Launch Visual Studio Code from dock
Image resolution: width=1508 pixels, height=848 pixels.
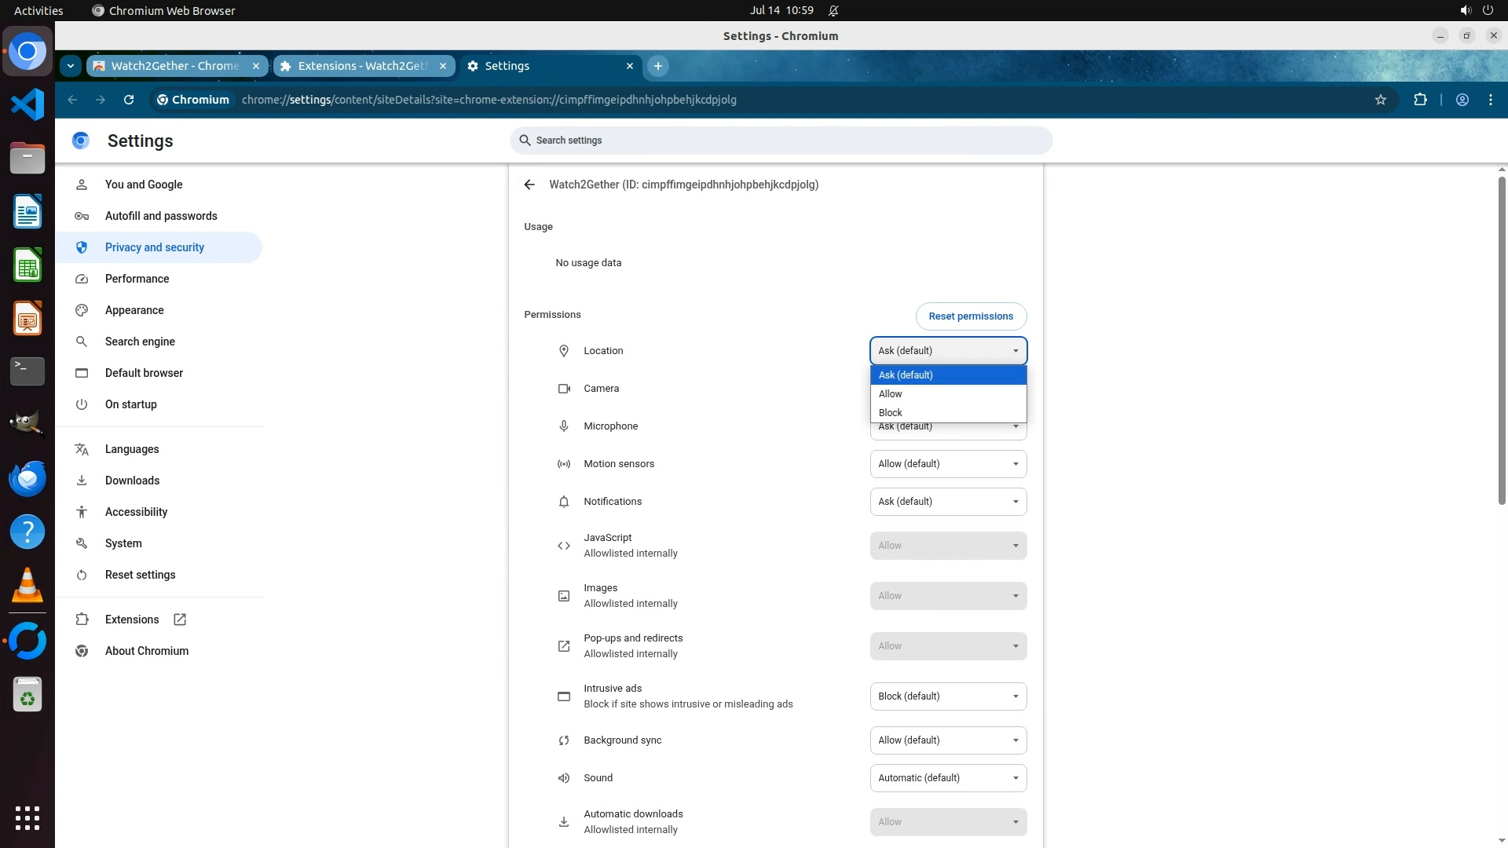[27, 104]
